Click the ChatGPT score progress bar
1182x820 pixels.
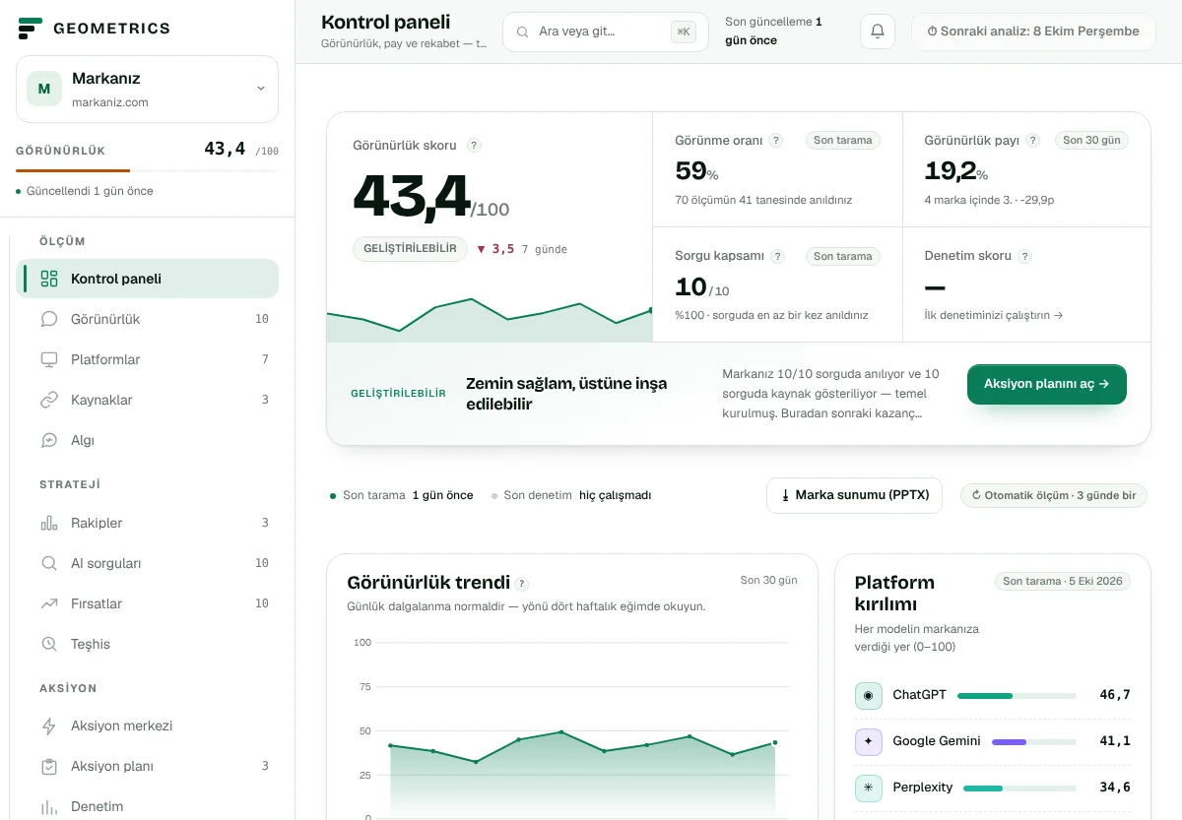pyautogui.click(x=1017, y=695)
